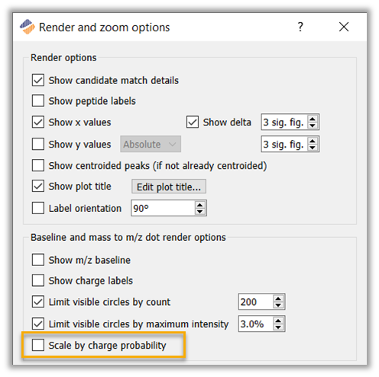The height and width of the screenshot is (377, 379).
Task: Increase y values sig. fig. up arrow
Action: coord(313,141)
